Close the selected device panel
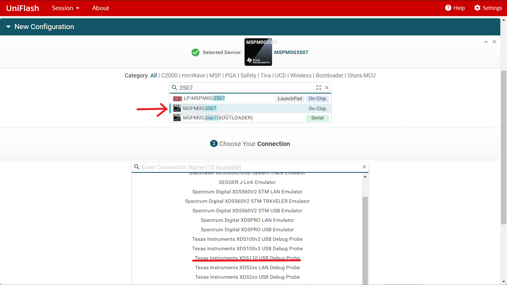The image size is (507, 285). 494,42
